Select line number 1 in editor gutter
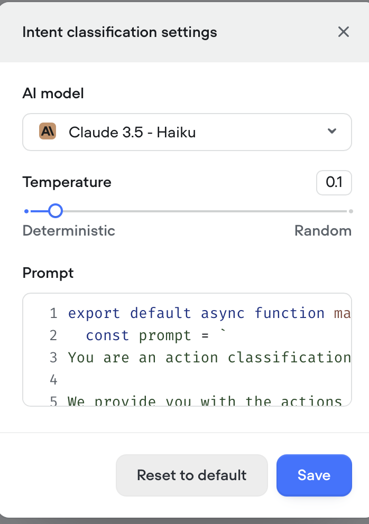The width and height of the screenshot is (369, 524). tap(53, 313)
